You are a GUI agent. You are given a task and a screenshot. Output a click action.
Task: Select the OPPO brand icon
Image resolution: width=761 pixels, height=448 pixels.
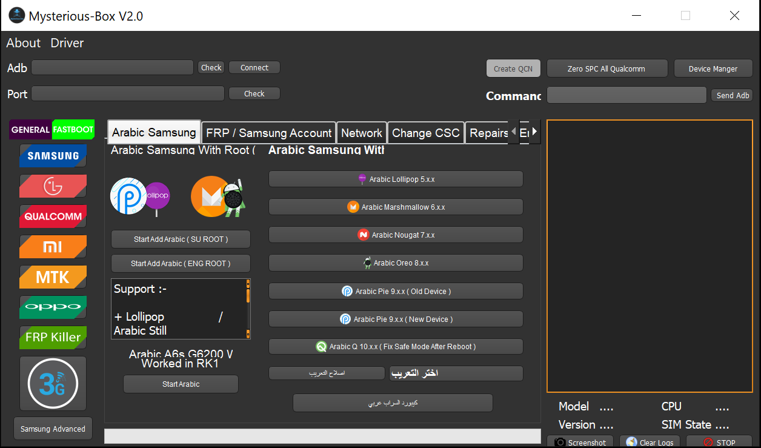pyautogui.click(x=53, y=307)
